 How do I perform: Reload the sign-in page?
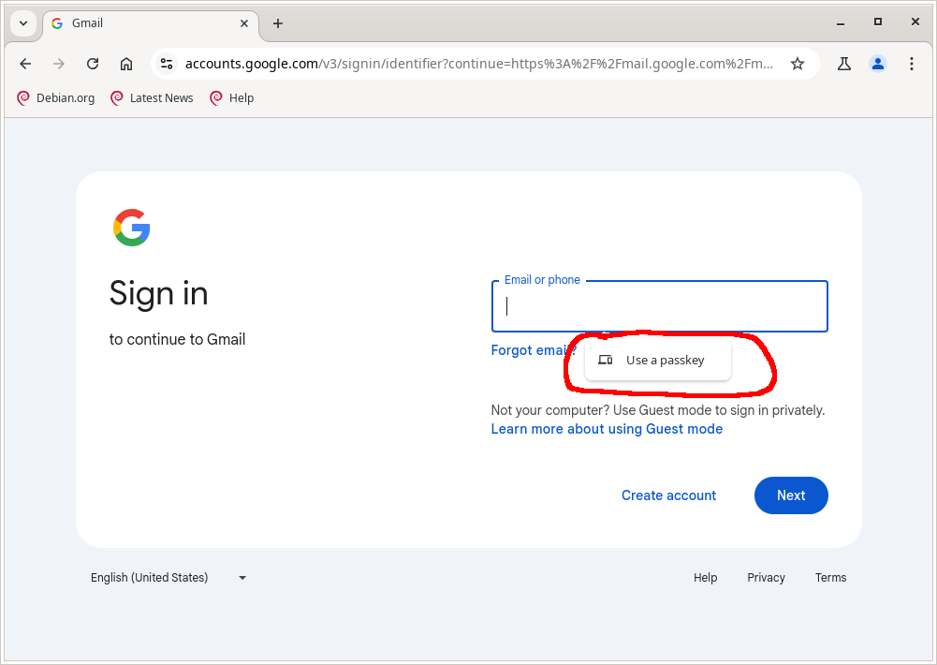click(x=93, y=64)
